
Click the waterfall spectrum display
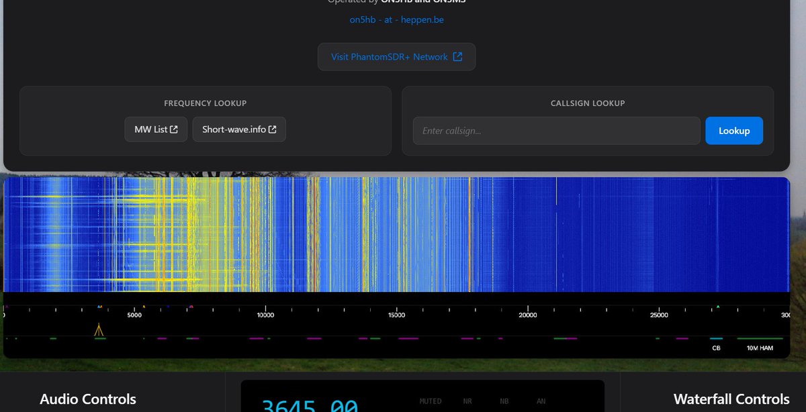click(x=396, y=234)
